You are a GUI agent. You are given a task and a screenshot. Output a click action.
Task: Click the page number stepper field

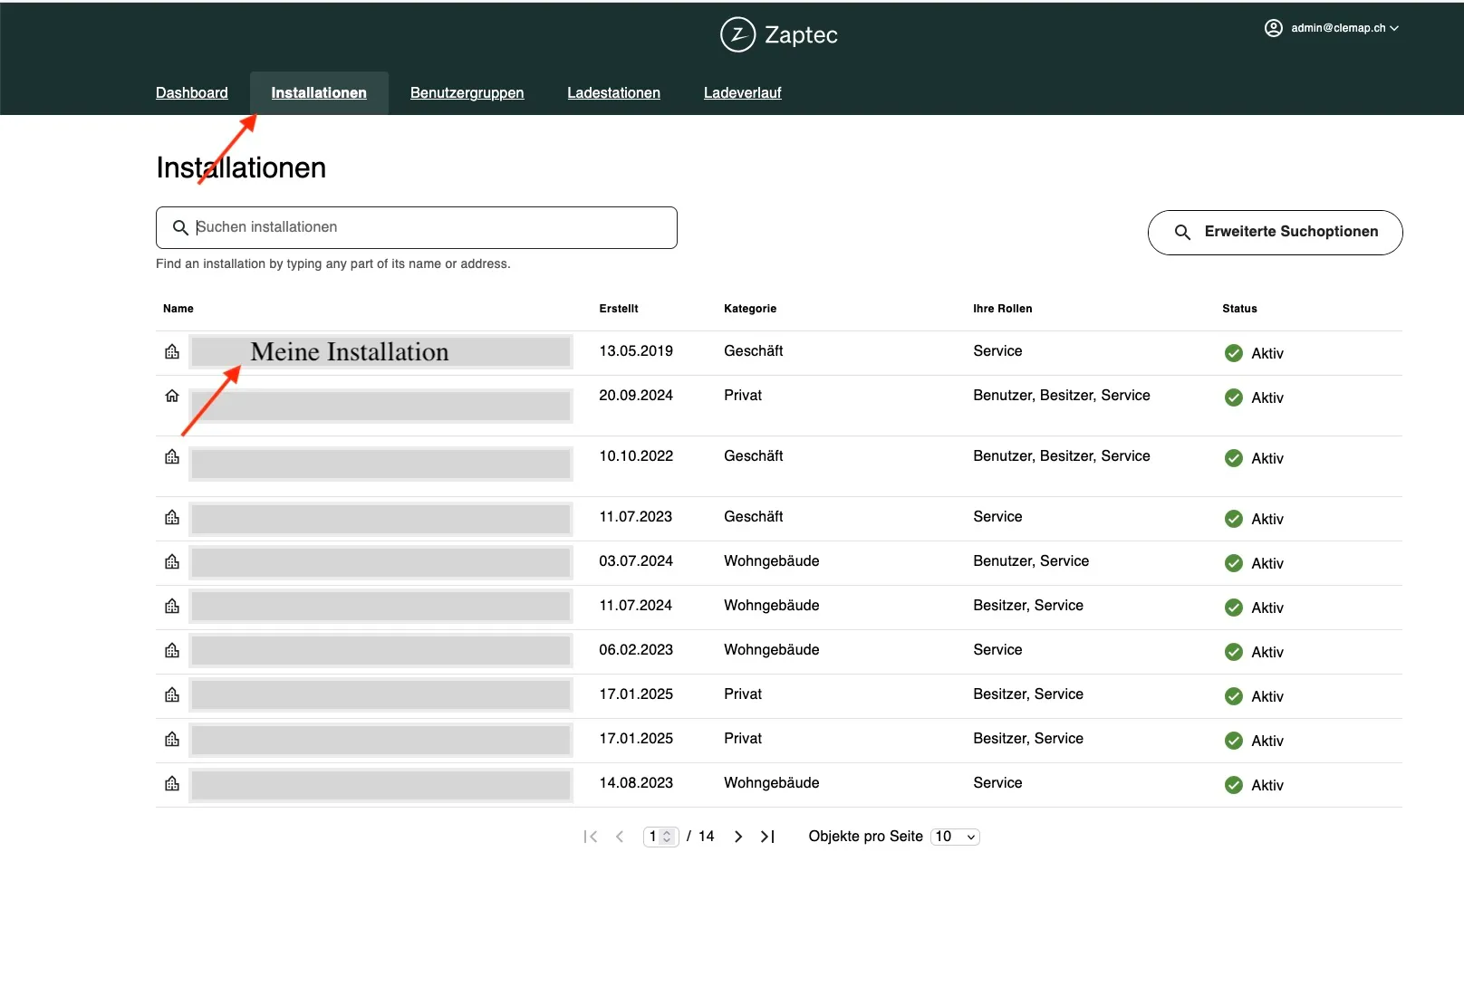point(660,837)
